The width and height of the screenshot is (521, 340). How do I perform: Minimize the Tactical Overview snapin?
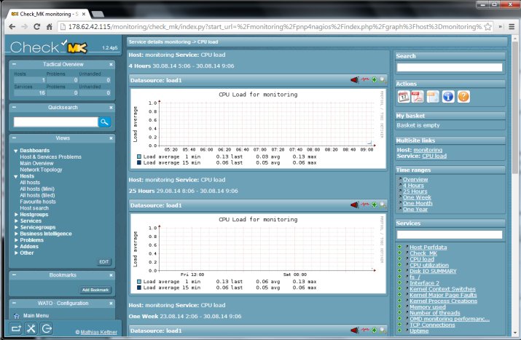coord(14,64)
